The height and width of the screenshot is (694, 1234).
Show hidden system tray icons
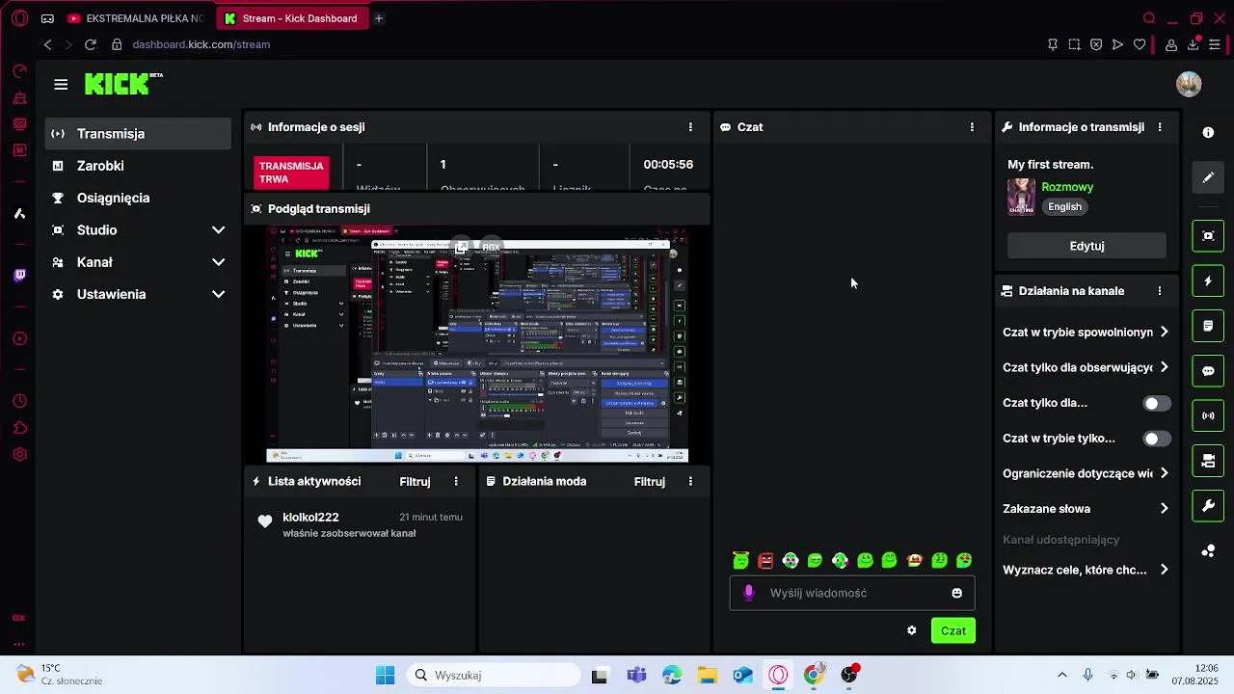coord(1062,675)
